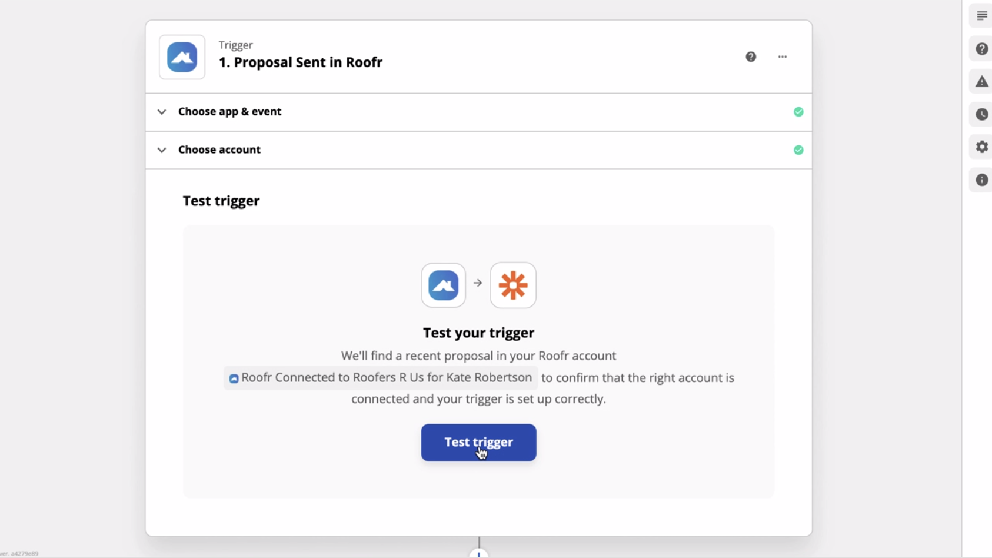Collapse the Choose account section
Screen dimensions: 992x558
coord(161,150)
